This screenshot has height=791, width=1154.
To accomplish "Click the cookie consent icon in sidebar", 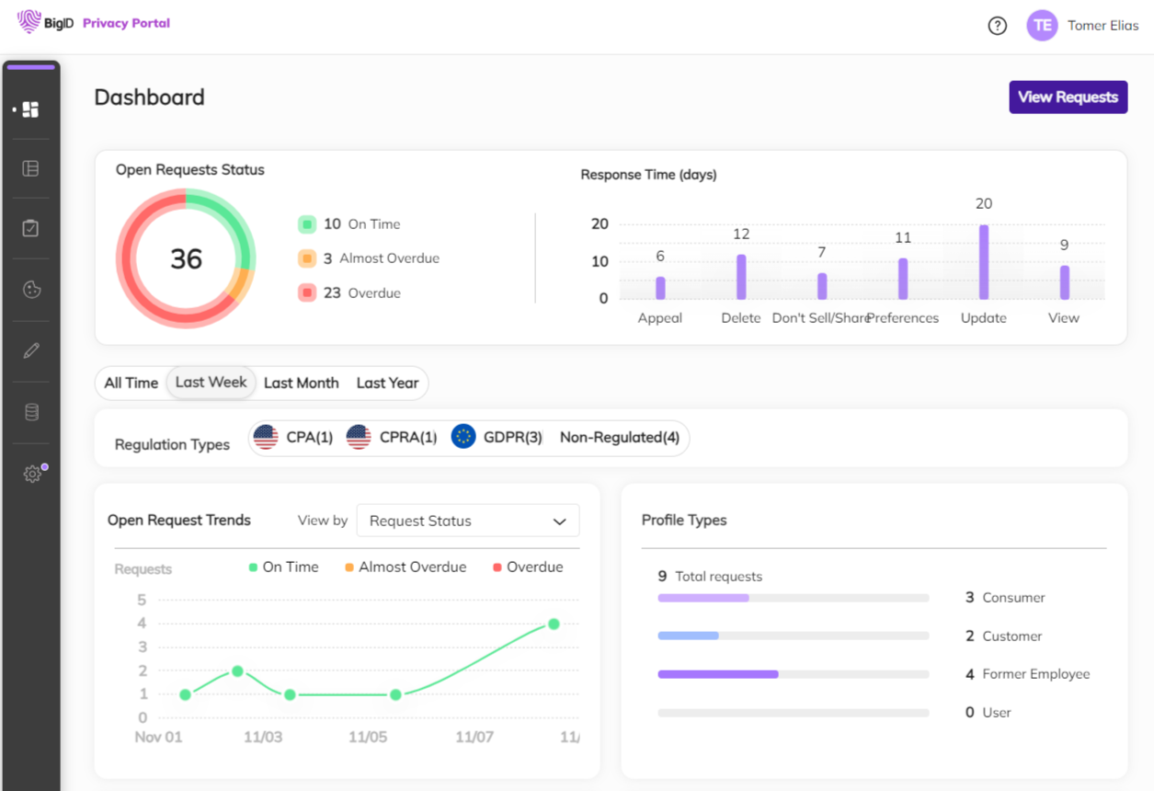I will click(31, 290).
